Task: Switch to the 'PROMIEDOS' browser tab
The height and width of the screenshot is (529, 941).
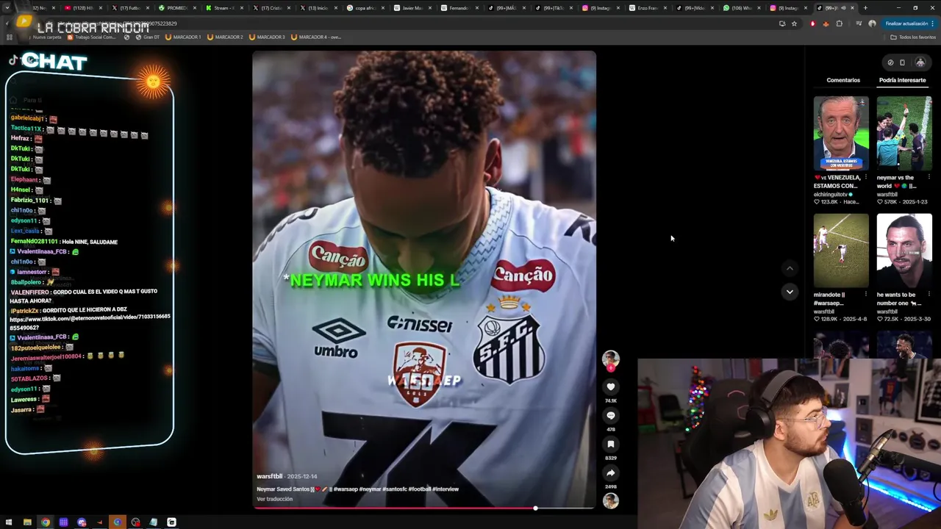Action: 173,8
